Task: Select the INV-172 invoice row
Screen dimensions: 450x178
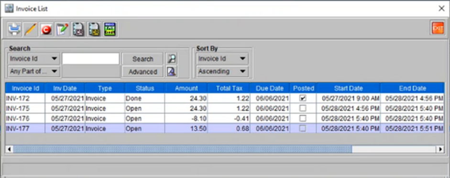Action: [225, 98]
